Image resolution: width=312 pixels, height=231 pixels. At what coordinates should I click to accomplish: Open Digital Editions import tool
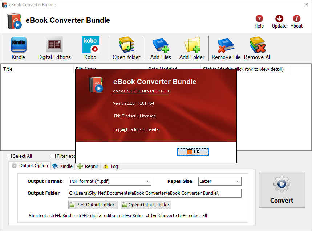tap(54, 48)
